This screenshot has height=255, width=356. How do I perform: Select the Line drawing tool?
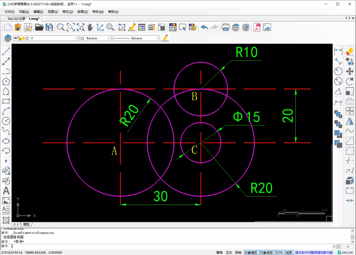6,52
